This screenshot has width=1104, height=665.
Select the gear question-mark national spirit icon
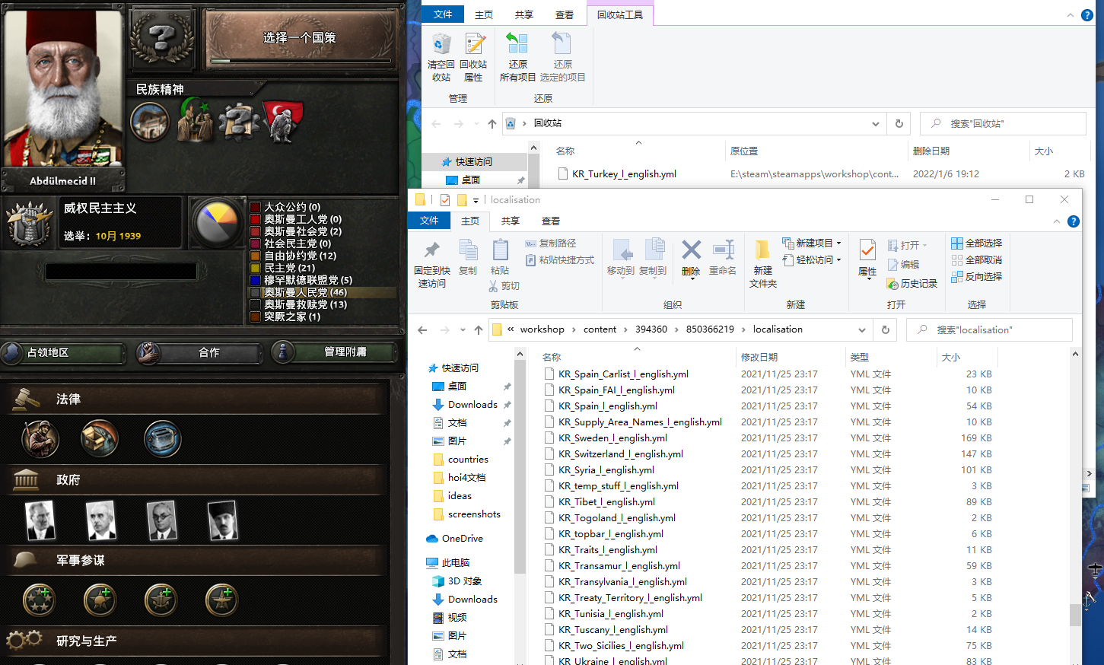tap(239, 121)
